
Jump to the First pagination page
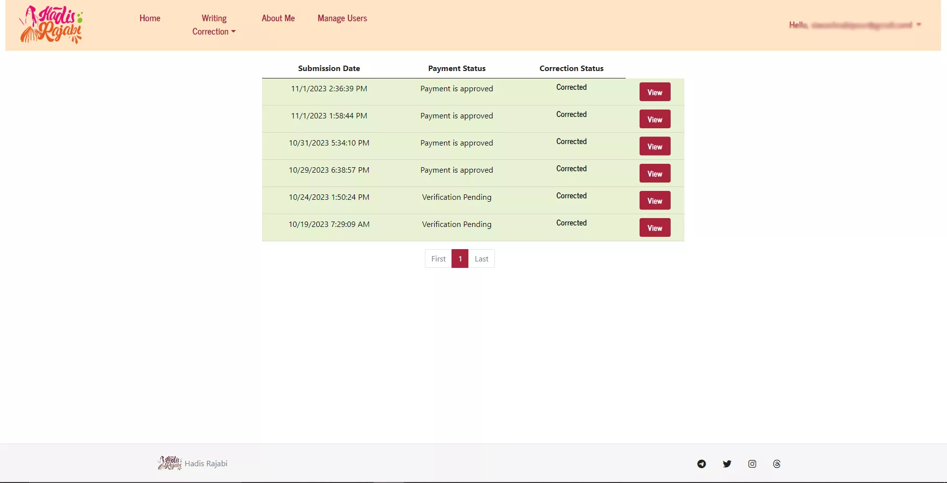tap(438, 259)
